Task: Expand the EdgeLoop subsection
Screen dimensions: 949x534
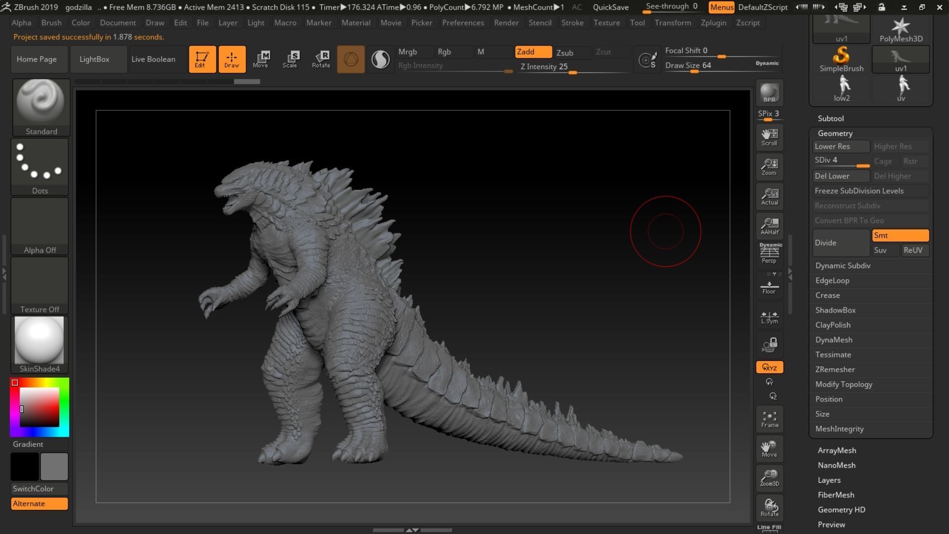Action: click(x=832, y=280)
